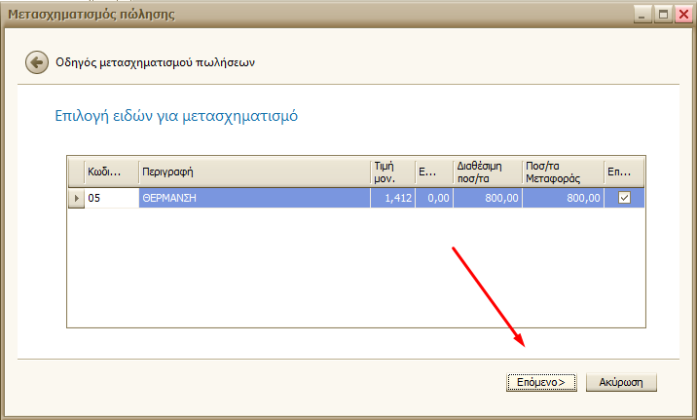Select the ΘΕΡΜΑΝΣΗ description cell
Image resolution: width=697 pixels, height=420 pixels.
tap(254, 198)
